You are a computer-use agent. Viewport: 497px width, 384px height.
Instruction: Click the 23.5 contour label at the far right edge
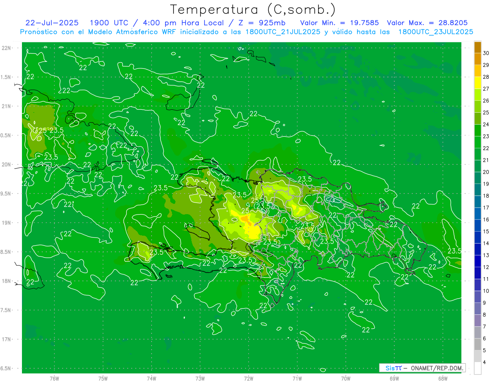[x=455, y=251]
